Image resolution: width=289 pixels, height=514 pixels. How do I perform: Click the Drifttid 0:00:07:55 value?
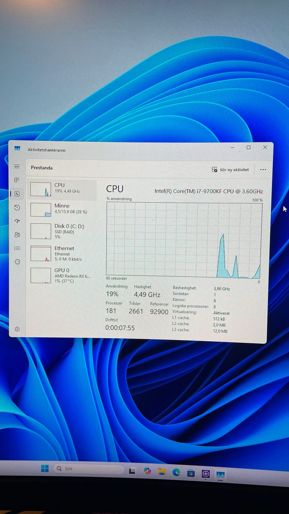(x=120, y=328)
